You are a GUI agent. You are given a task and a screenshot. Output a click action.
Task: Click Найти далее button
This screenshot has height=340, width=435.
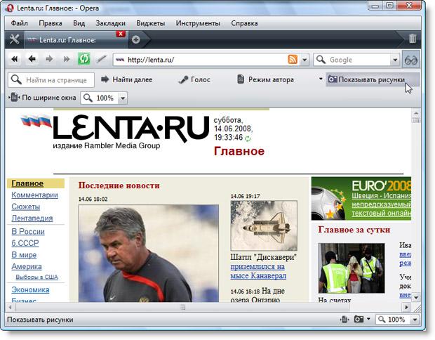(x=126, y=79)
